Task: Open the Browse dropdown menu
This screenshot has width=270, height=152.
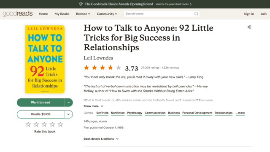Action: (83, 14)
